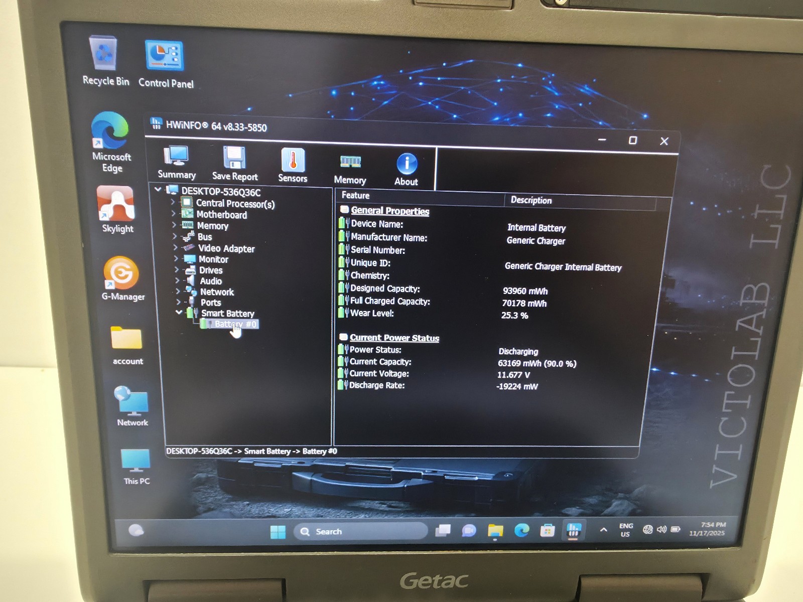Click the Current Power Status heading
Screen dimensions: 803x602
point(394,338)
